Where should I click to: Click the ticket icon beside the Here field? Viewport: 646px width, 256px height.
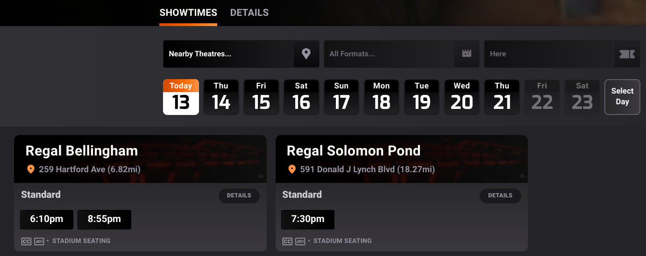click(x=627, y=54)
